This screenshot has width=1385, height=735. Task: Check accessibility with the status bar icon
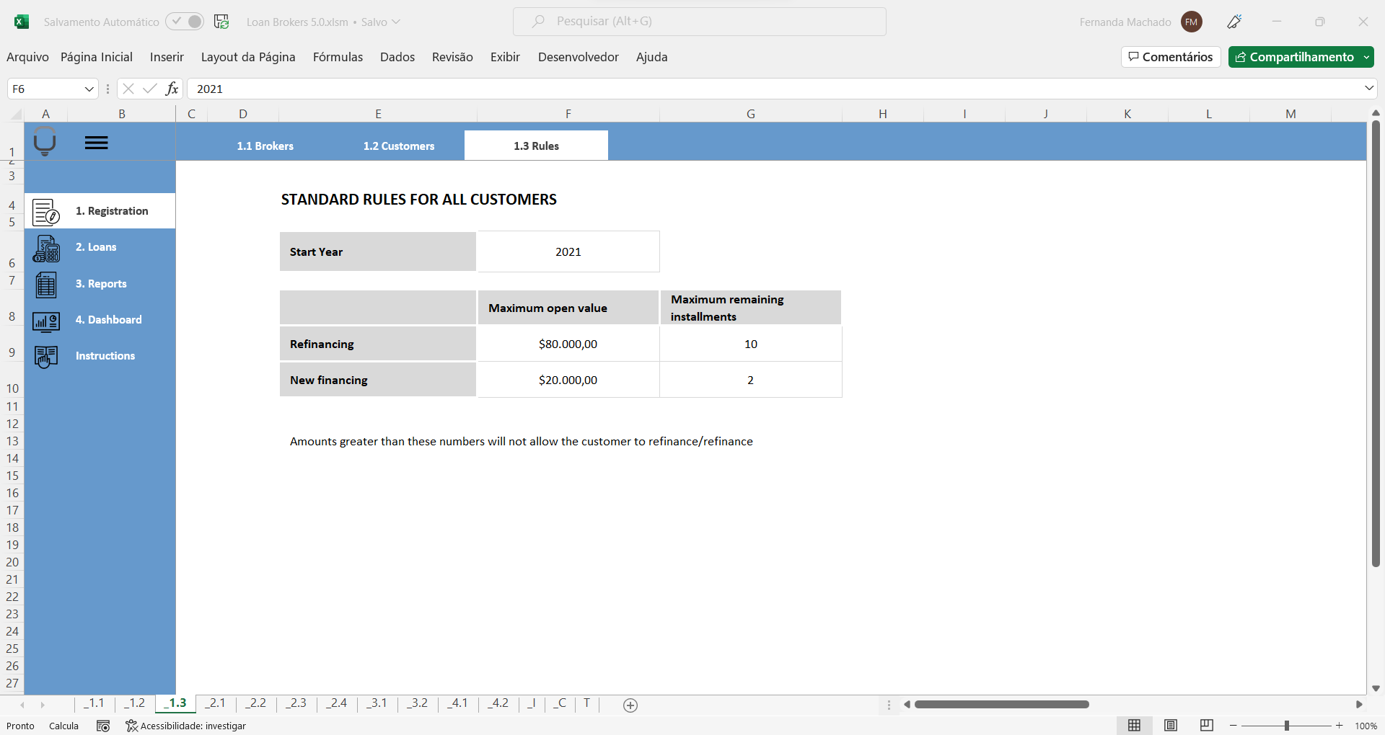click(131, 726)
